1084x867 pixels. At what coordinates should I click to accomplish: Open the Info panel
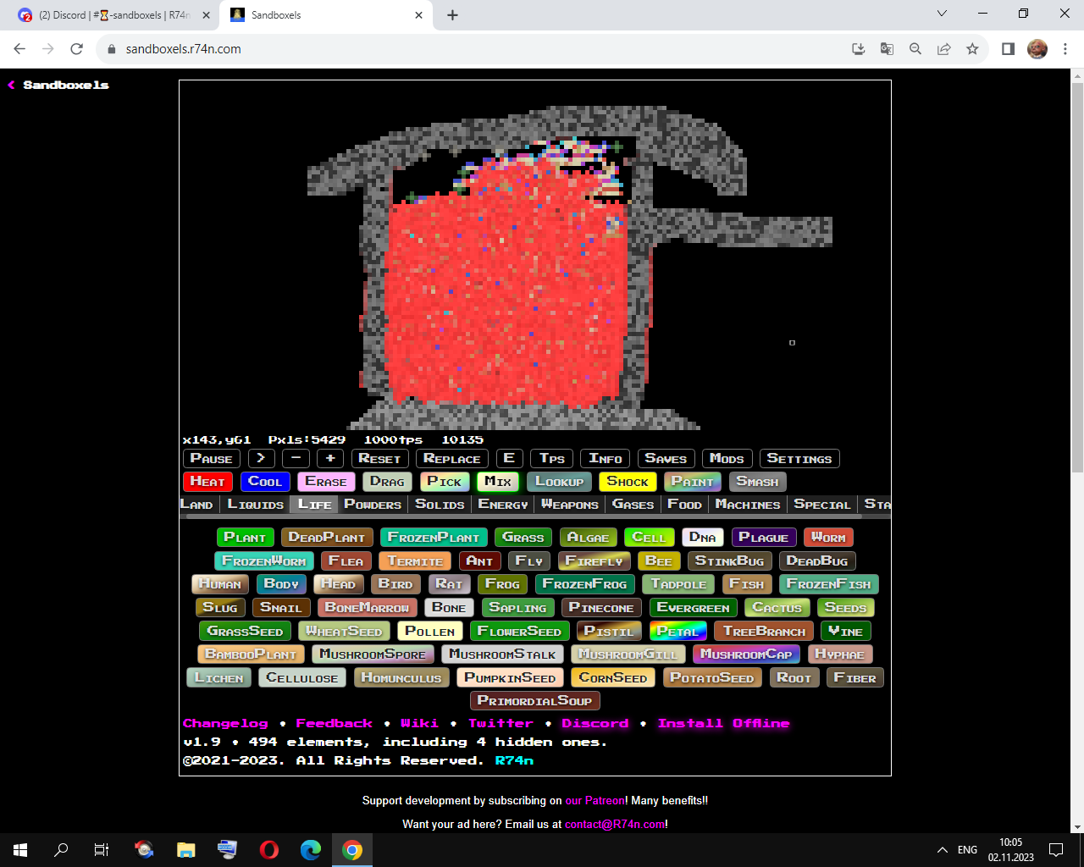(606, 459)
